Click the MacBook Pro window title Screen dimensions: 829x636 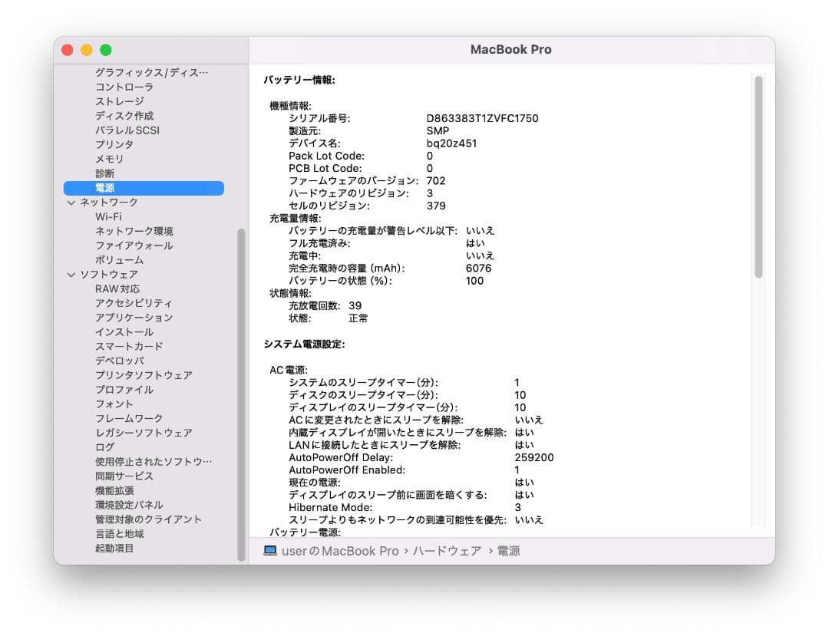point(510,50)
